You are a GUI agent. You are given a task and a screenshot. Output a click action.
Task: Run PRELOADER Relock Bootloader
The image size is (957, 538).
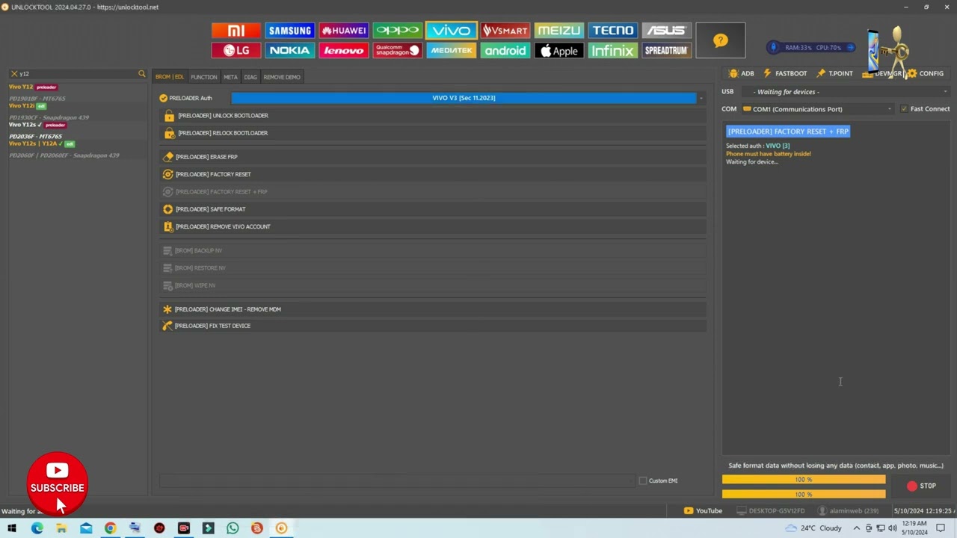[433, 133]
